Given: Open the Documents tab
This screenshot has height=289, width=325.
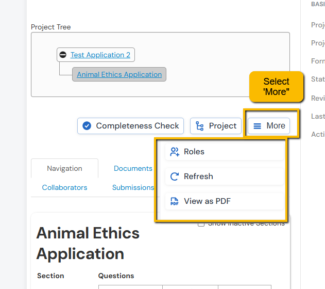Looking at the screenshot, I should pos(133,168).
